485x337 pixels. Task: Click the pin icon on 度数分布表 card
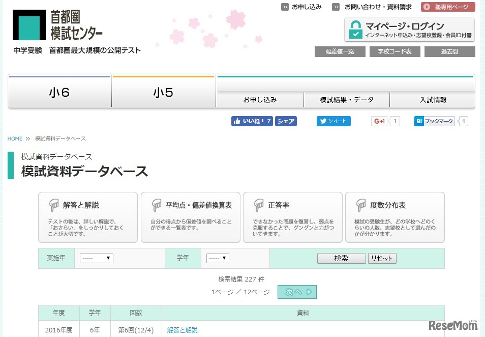click(360, 205)
